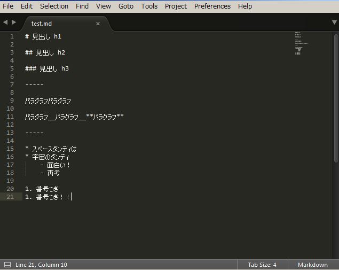This screenshot has width=339, height=270.
Task: Click '1. 番号つき！！' on line 21
Action: 48,197
